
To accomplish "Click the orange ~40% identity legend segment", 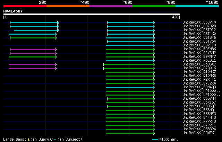I will (x=68, y=6).
